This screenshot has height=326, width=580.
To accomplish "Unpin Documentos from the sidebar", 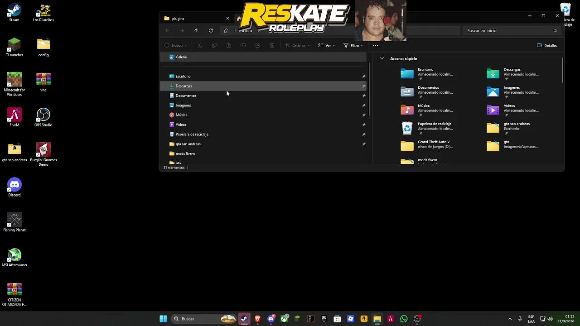I will (364, 96).
